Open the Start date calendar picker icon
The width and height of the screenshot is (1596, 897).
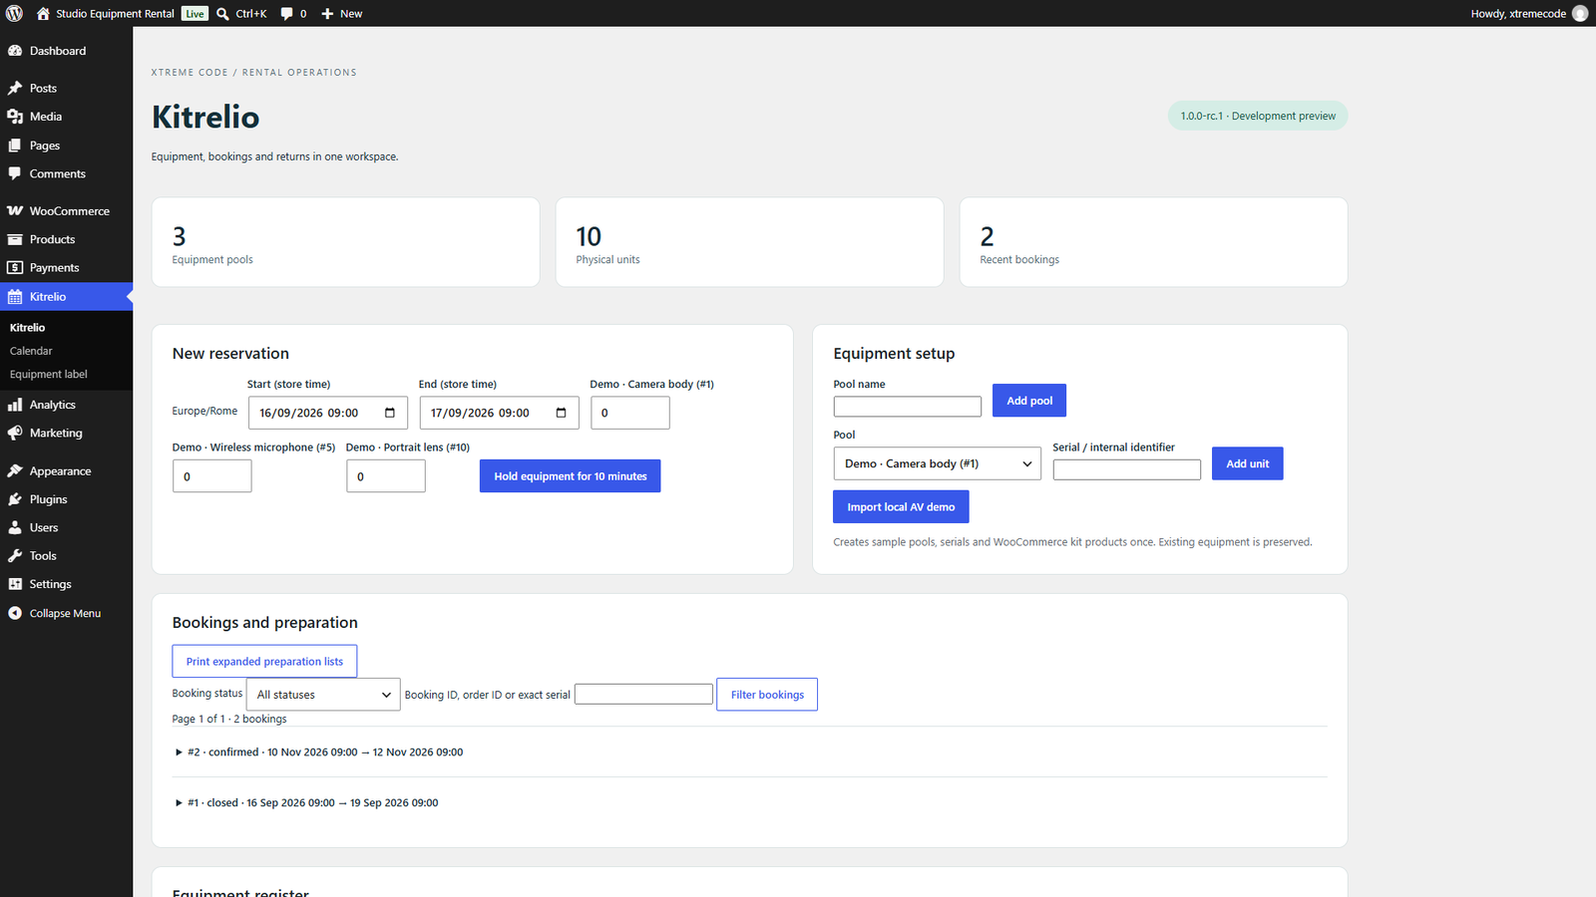point(390,413)
